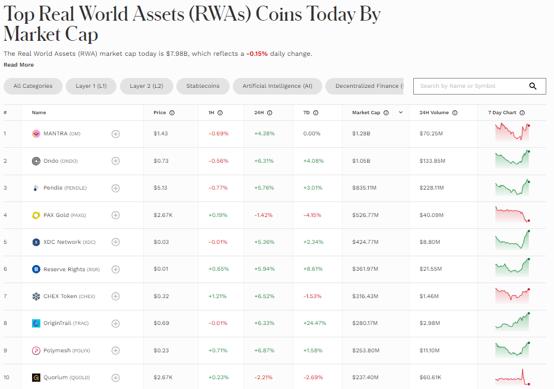Viewport: 554px width, 389px height.
Task: Open the XDC Network (XDC) coin page
Action: (70, 242)
